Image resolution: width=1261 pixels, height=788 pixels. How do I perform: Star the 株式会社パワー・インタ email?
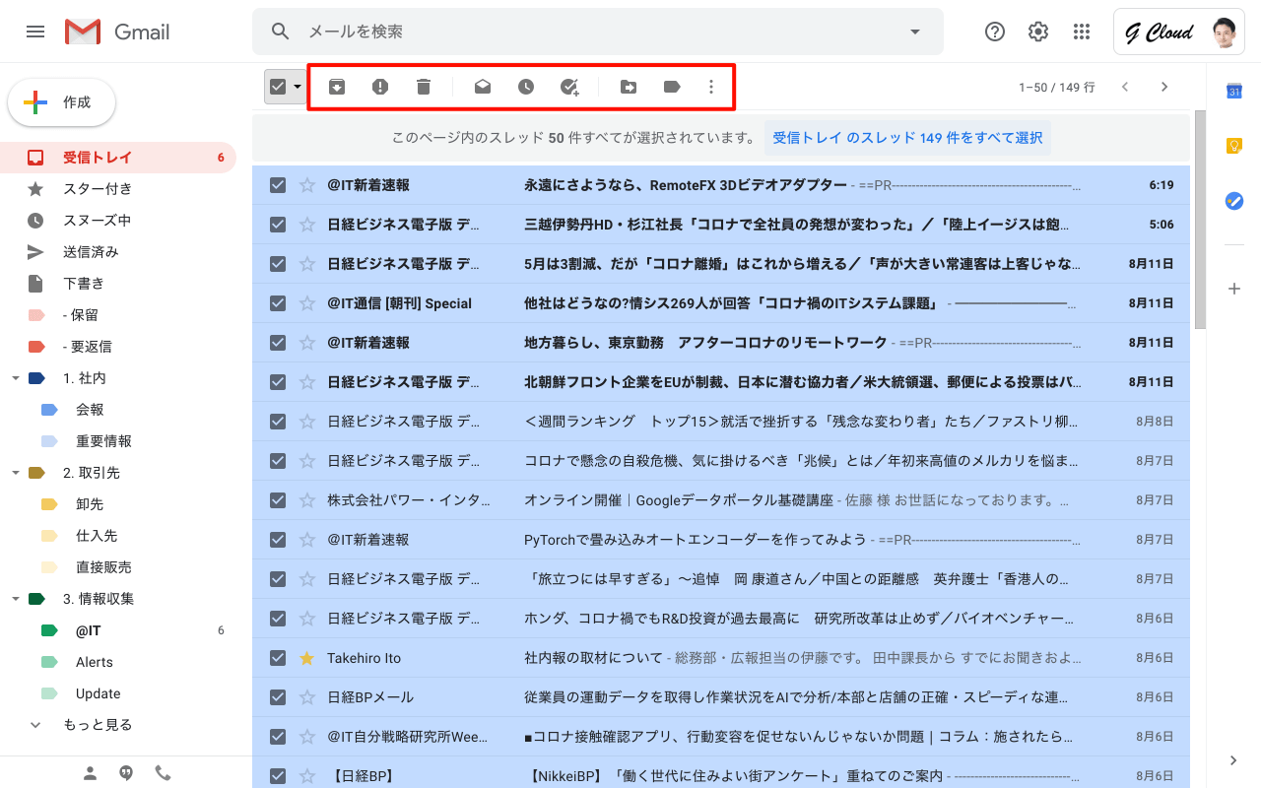tap(306, 500)
